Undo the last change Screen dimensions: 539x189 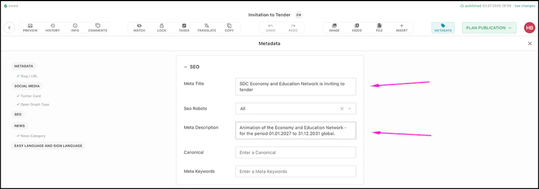click(x=271, y=28)
